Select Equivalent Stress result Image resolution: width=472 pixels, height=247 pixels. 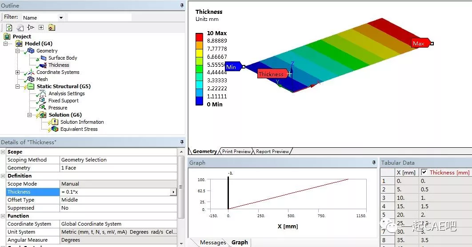coord(79,130)
